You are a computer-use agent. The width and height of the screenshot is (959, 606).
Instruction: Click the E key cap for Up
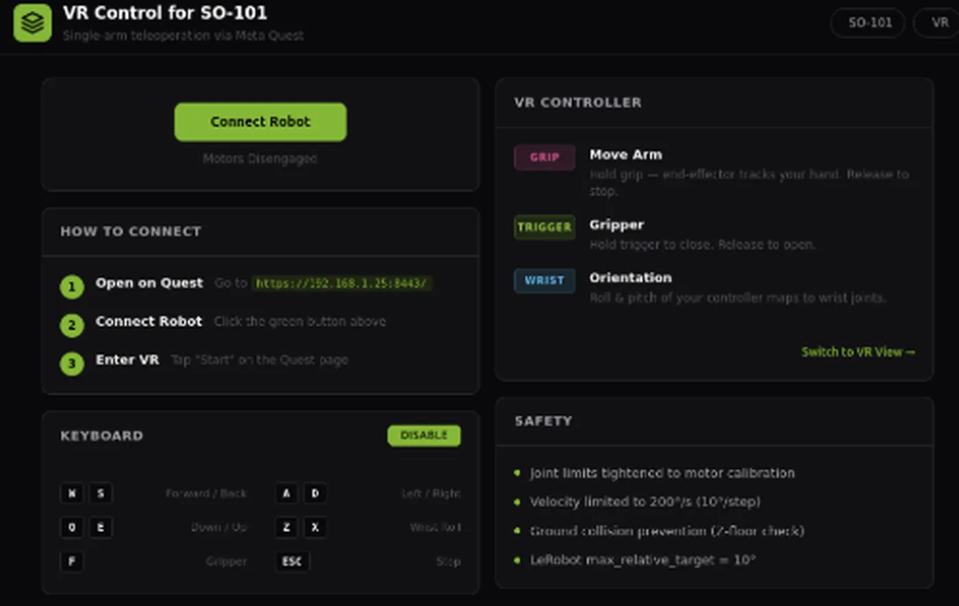101,527
